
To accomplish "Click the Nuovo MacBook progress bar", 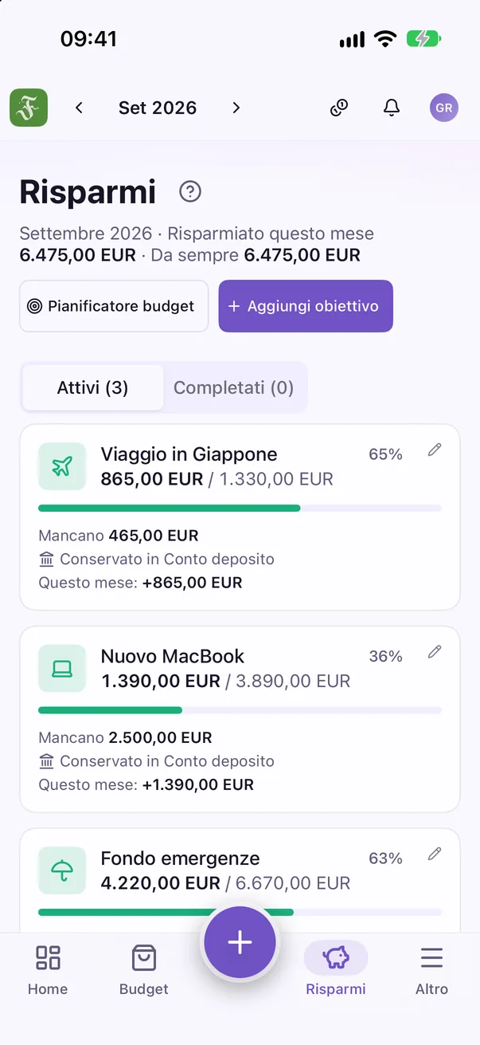I will coord(240,709).
